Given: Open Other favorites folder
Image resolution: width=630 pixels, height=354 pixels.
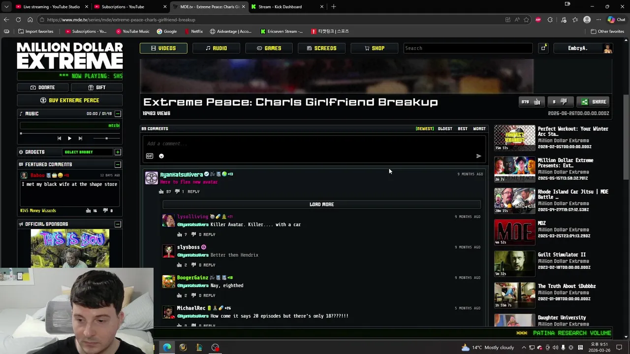Looking at the screenshot, I should tap(607, 31).
